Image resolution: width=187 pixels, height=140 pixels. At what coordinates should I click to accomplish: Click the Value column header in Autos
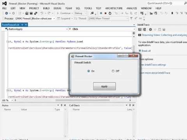click(x=24, y=110)
